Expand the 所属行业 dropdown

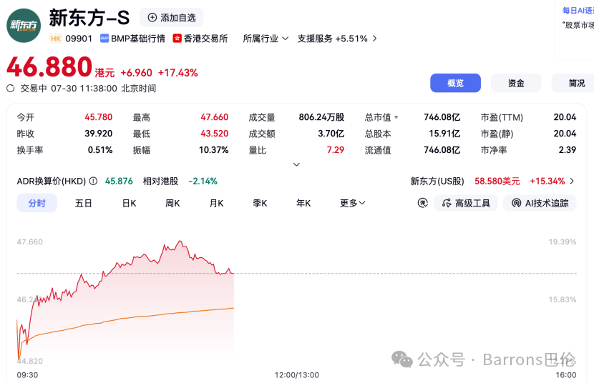pyautogui.click(x=266, y=39)
